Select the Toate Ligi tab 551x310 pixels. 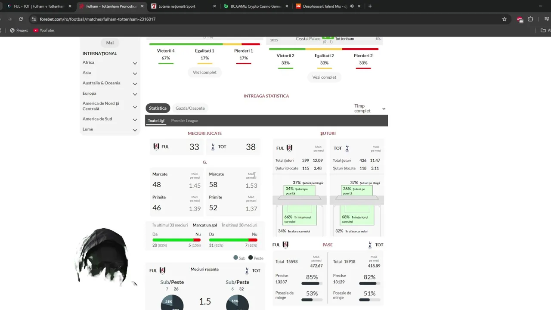pos(156,121)
